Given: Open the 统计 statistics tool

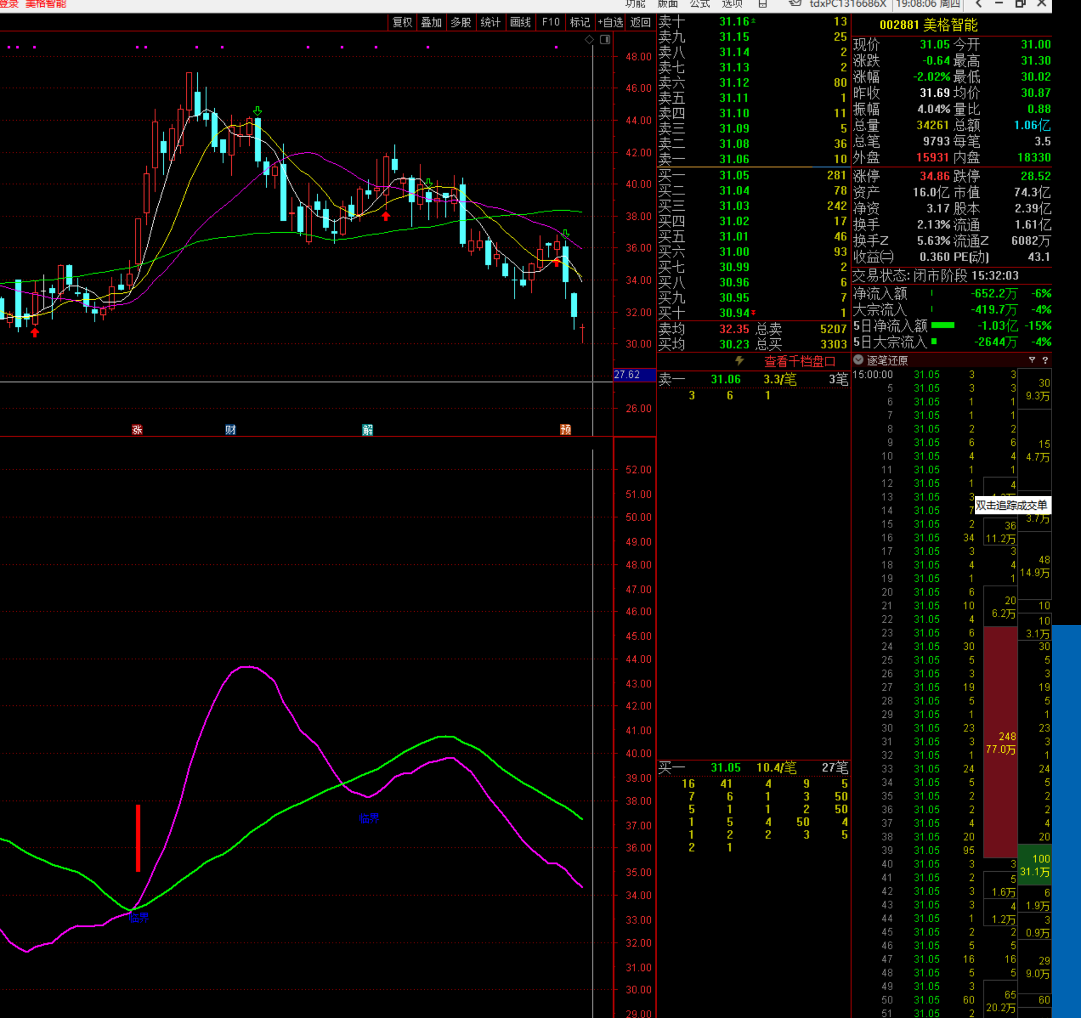Looking at the screenshot, I should click(x=490, y=22).
